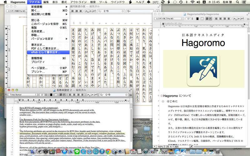This screenshot has height=156, width=250.
Task: Open Trash in the Dock
Action: [217, 151]
